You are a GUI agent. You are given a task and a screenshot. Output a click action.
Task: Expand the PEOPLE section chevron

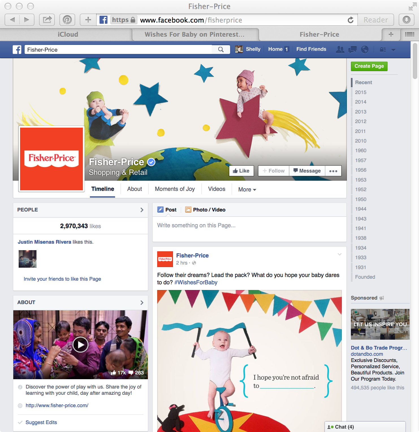pyautogui.click(x=142, y=210)
